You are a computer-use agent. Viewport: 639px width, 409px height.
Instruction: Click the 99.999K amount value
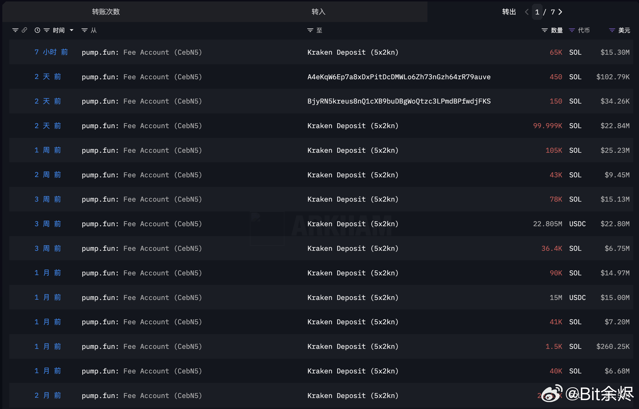click(548, 126)
